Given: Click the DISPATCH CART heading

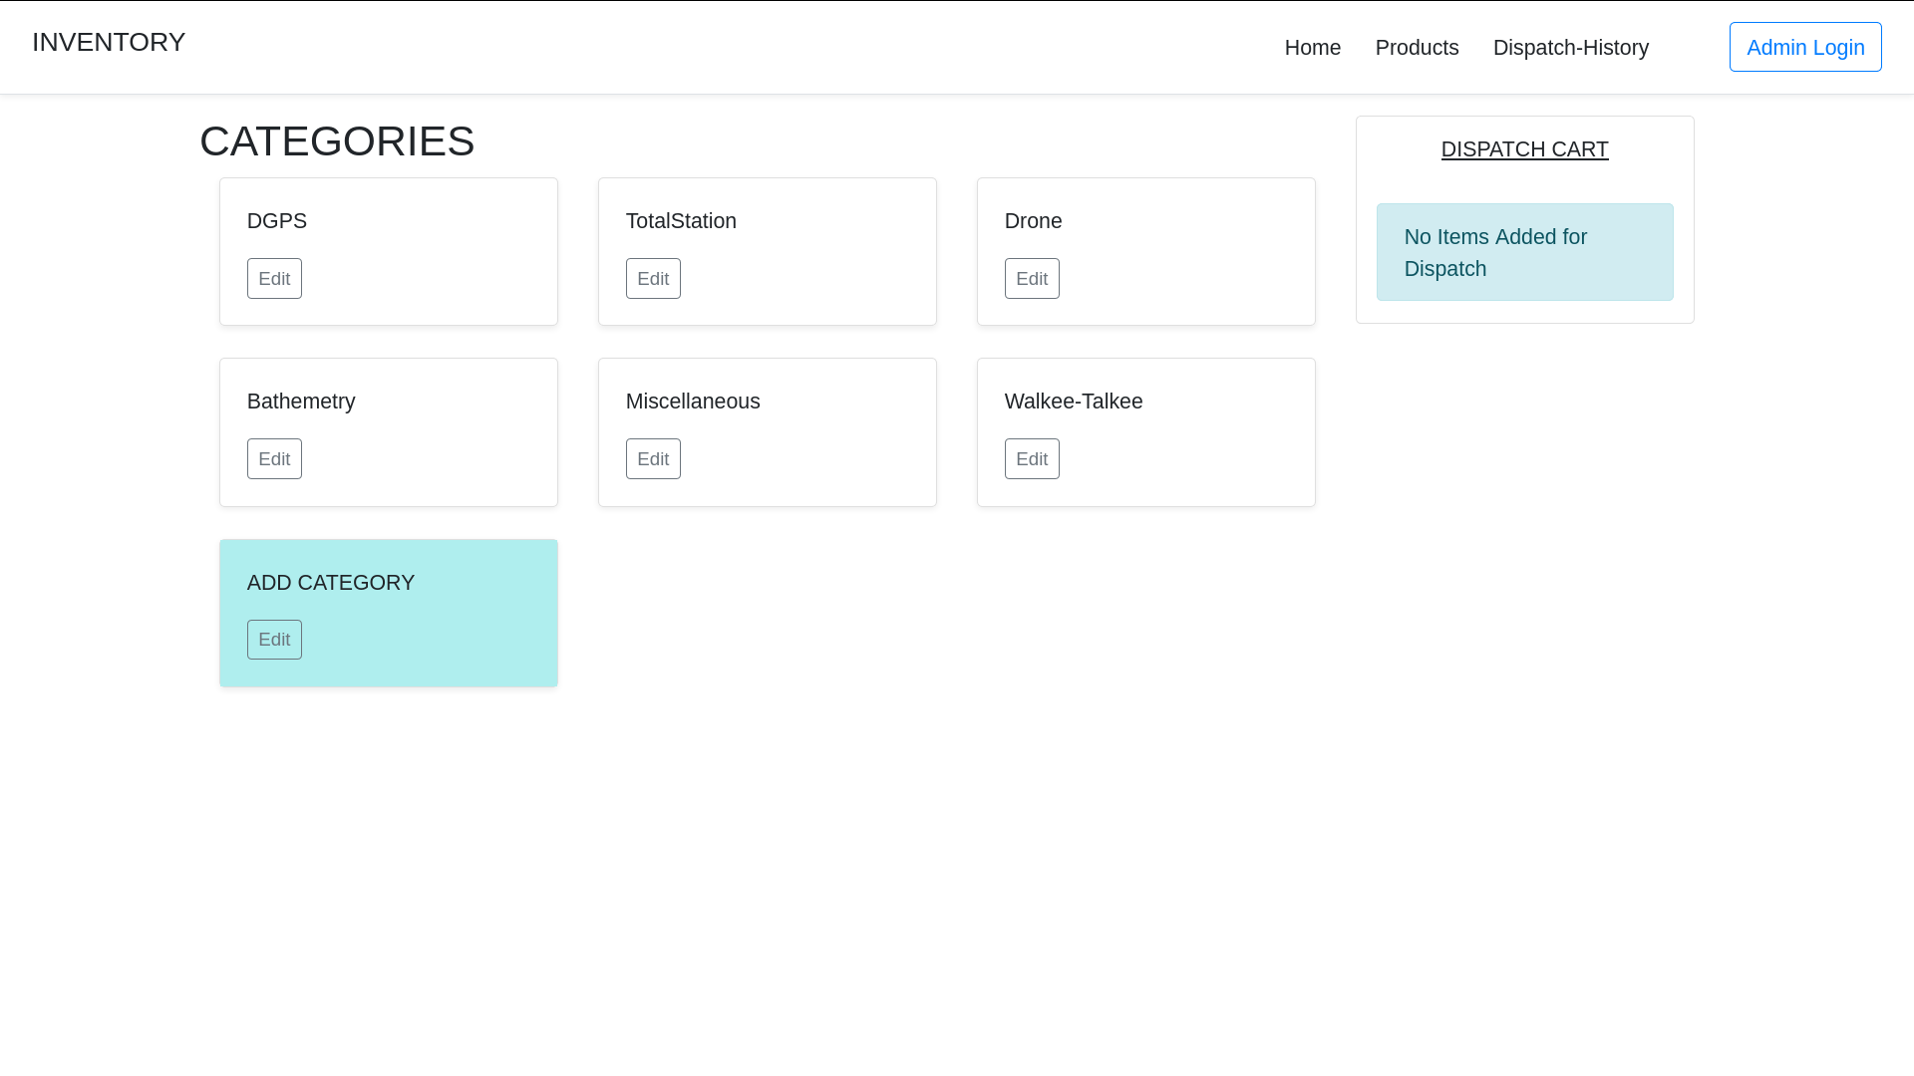Looking at the screenshot, I should coord(1524,149).
